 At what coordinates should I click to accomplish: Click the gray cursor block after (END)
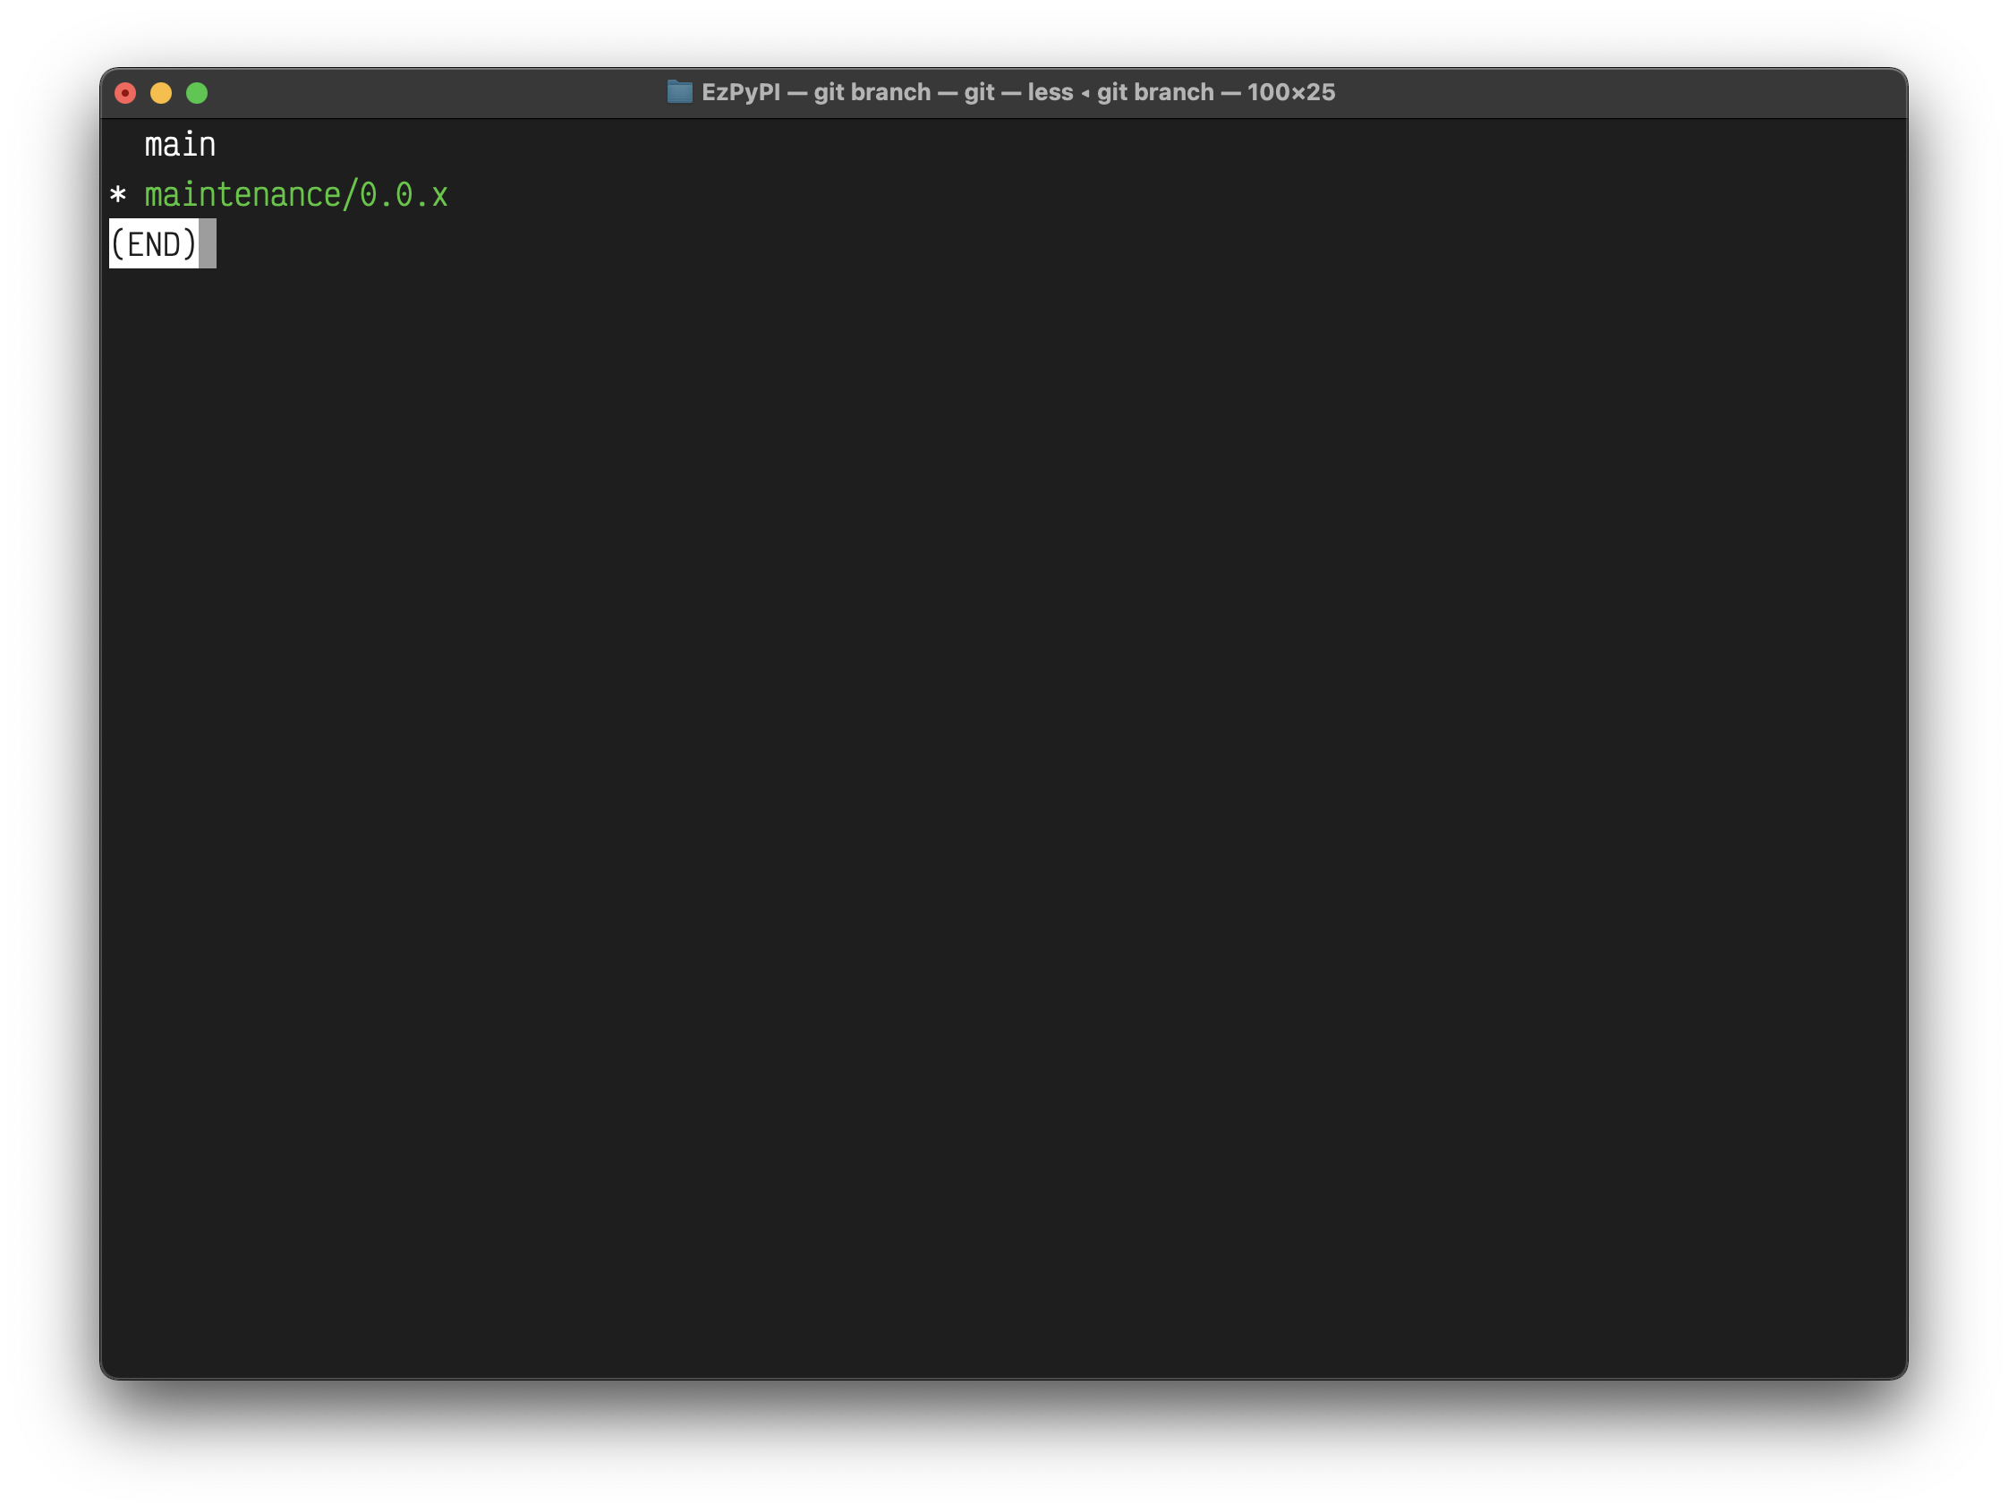tap(208, 244)
